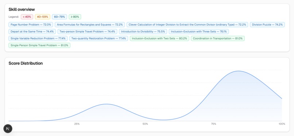Viewport: 294px width, 136px height.
Task: Select Area Formulas for Rectangles and Squares chip
Action: (90, 25)
